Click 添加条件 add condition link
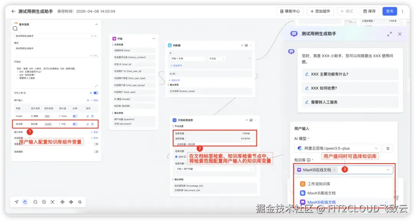 pyautogui.click(x=176, y=65)
